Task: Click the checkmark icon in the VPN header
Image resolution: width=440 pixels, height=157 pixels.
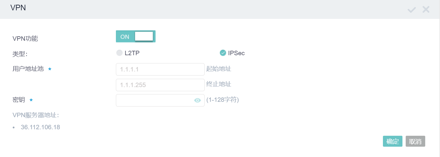Action: coord(412,10)
